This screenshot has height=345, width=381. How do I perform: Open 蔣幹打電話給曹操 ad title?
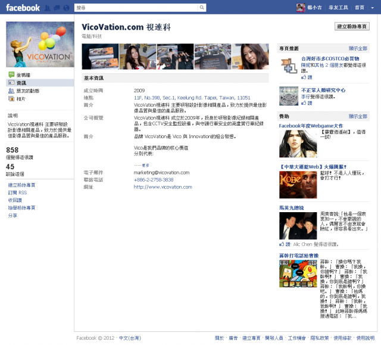pyautogui.click(x=299, y=256)
